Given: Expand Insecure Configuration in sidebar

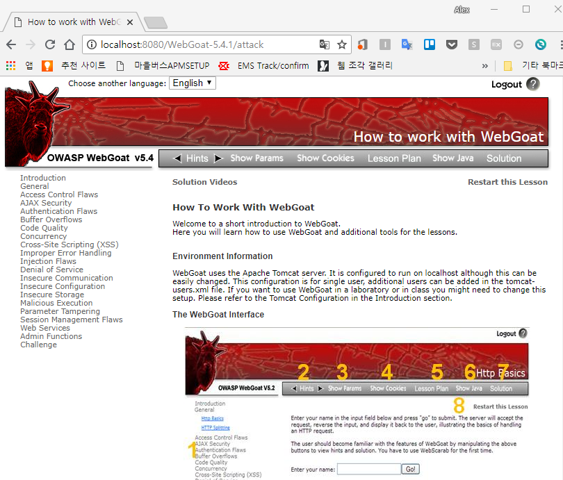Looking at the screenshot, I should click(x=63, y=286).
